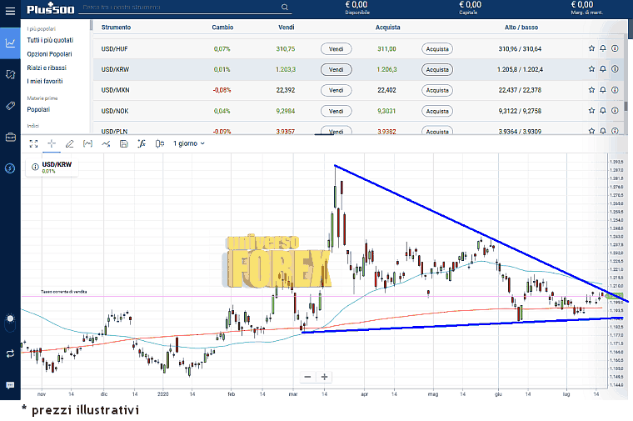Open the '1 giorno' timeframe dropdown

pos(188,143)
